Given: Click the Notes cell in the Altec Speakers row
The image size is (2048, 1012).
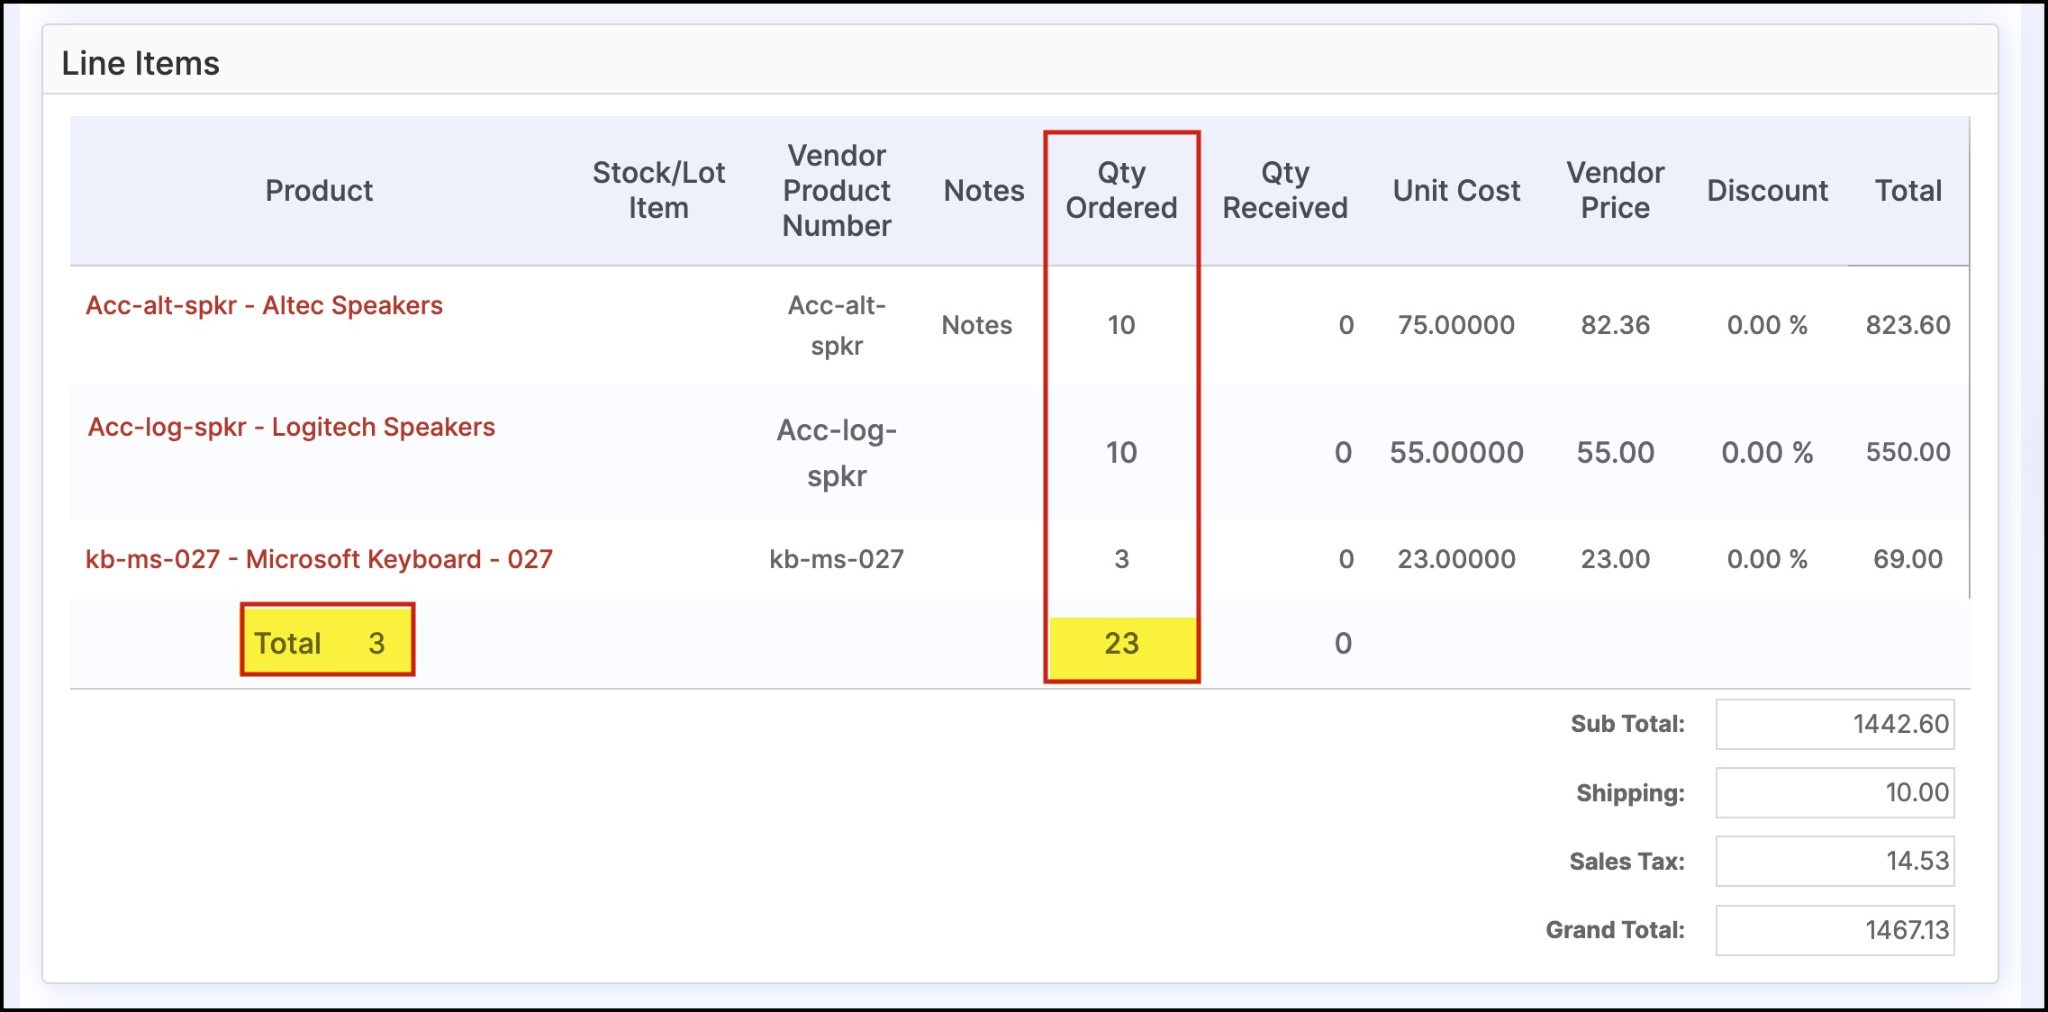Looking at the screenshot, I should tap(977, 325).
